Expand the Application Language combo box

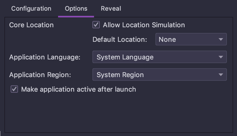[x=160, y=57]
